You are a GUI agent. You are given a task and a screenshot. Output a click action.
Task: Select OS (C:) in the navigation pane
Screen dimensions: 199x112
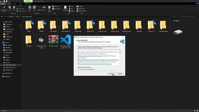click(x=7, y=63)
